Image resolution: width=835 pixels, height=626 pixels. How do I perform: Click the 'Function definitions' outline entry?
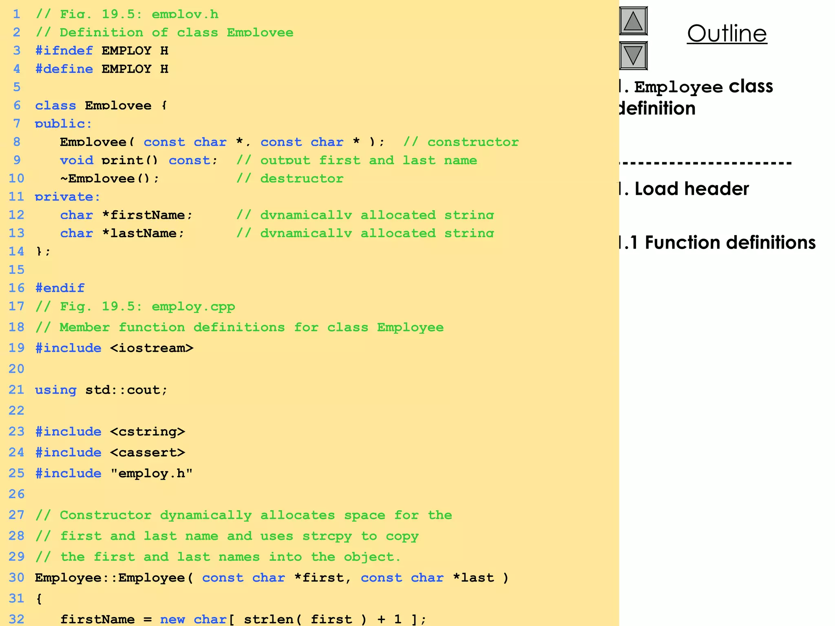tap(718, 242)
